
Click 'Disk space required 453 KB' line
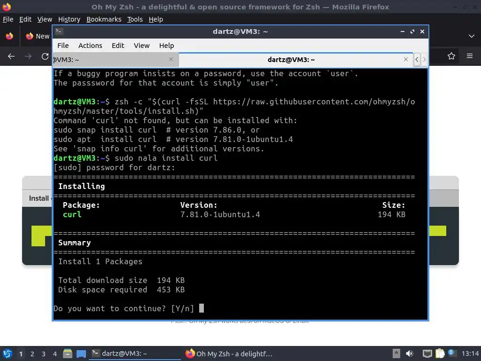[x=122, y=290]
